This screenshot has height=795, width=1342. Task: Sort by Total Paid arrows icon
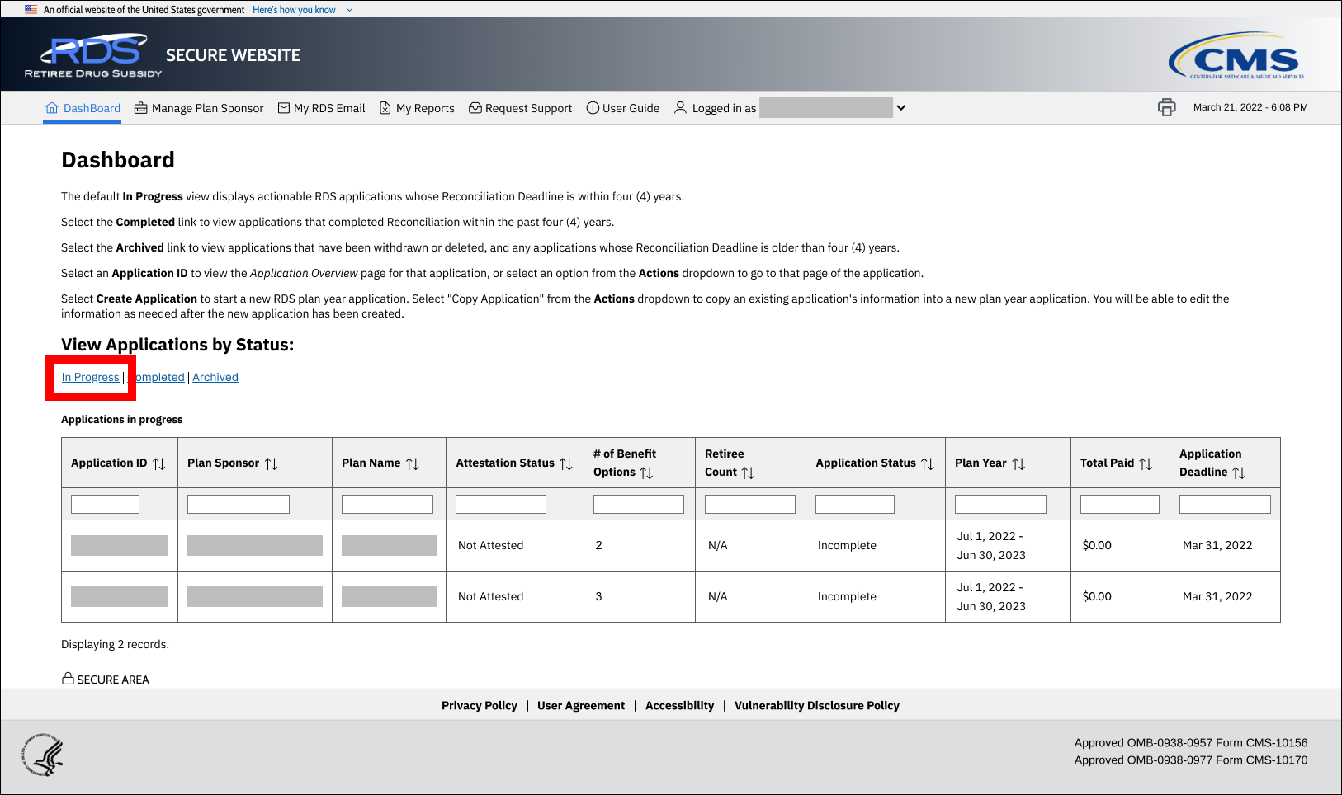click(1146, 463)
